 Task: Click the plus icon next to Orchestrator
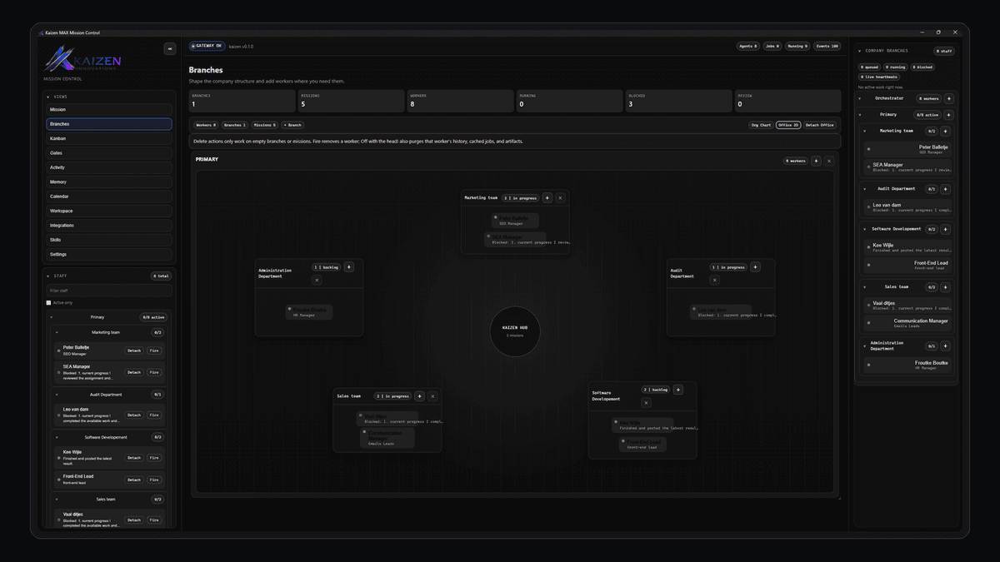coord(950,97)
